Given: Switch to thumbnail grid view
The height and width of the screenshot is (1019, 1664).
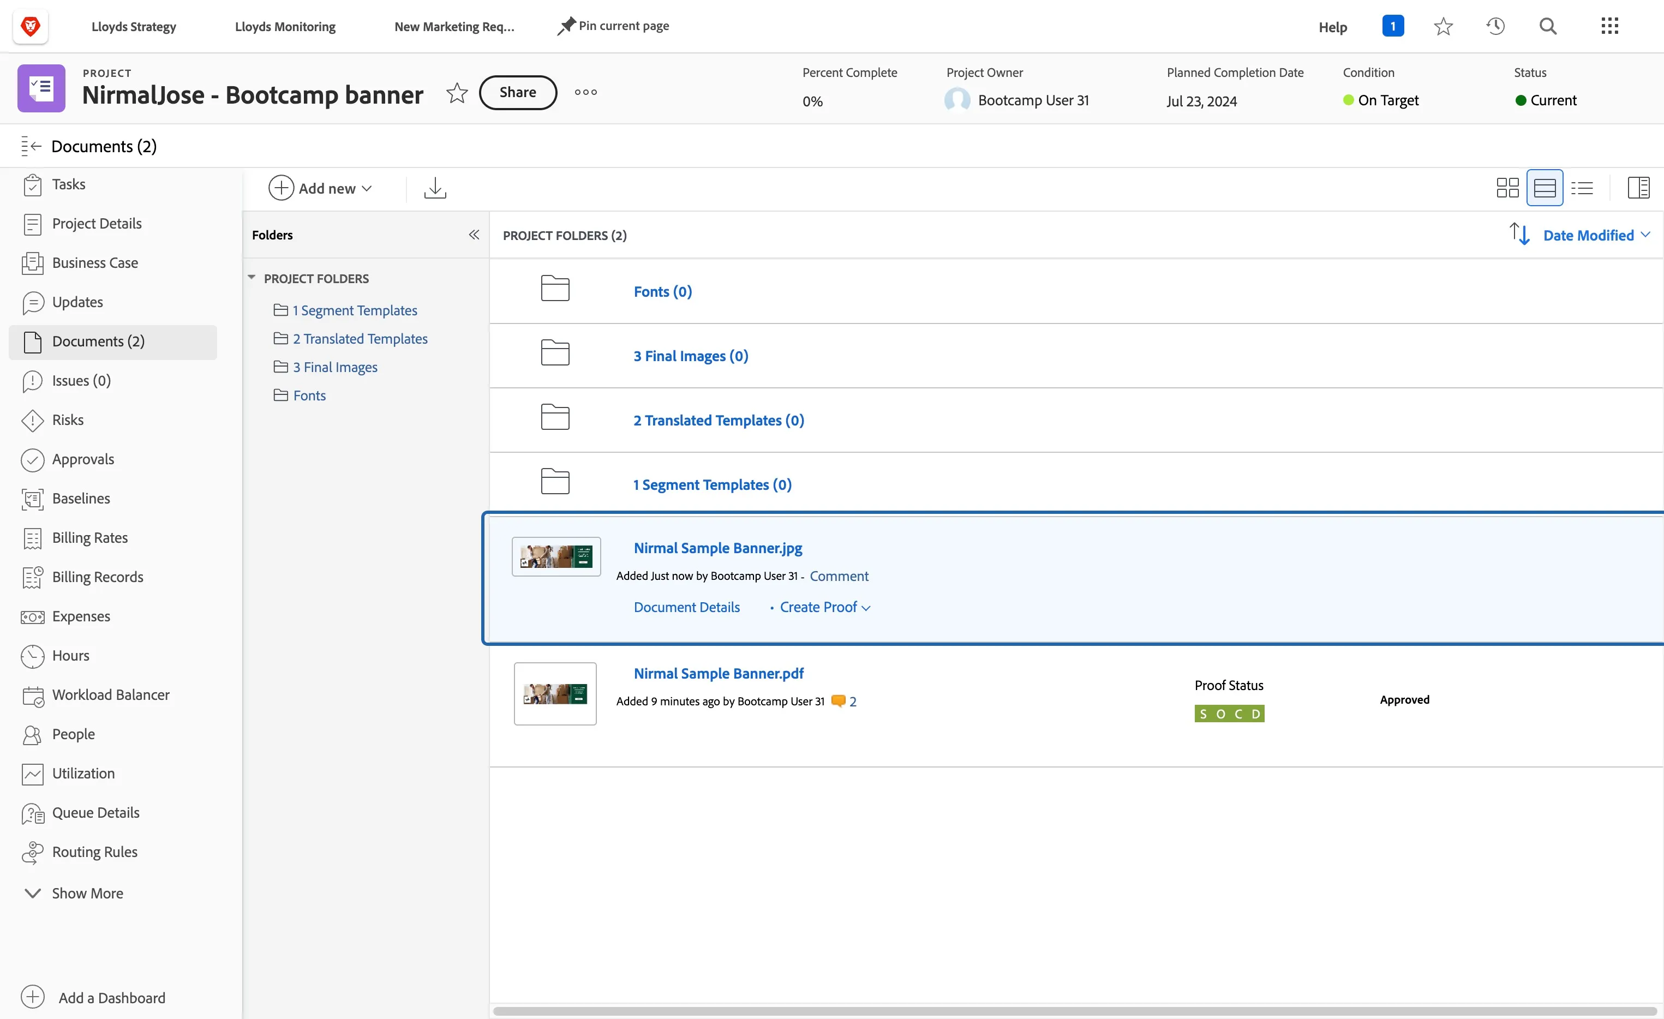Looking at the screenshot, I should (x=1507, y=188).
